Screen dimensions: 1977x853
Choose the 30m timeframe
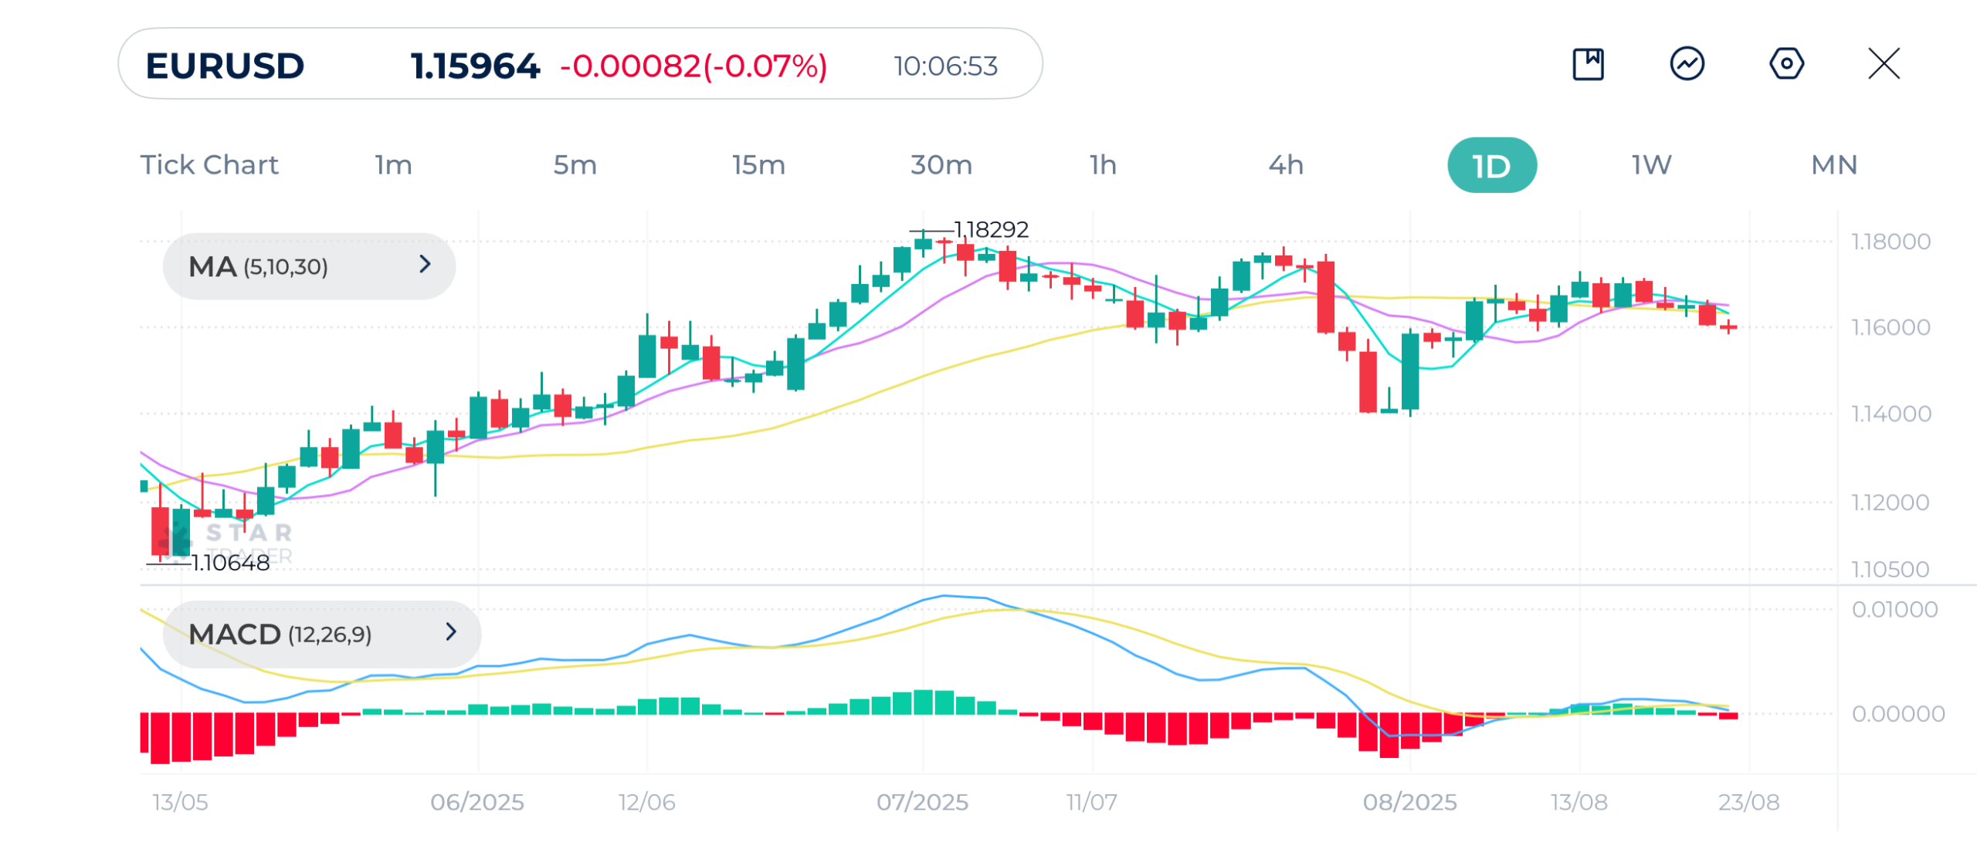941,165
